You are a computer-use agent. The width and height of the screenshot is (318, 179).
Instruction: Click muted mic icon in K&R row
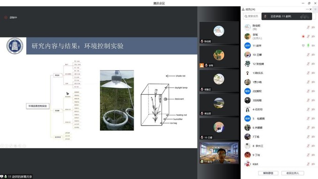tap(308, 164)
